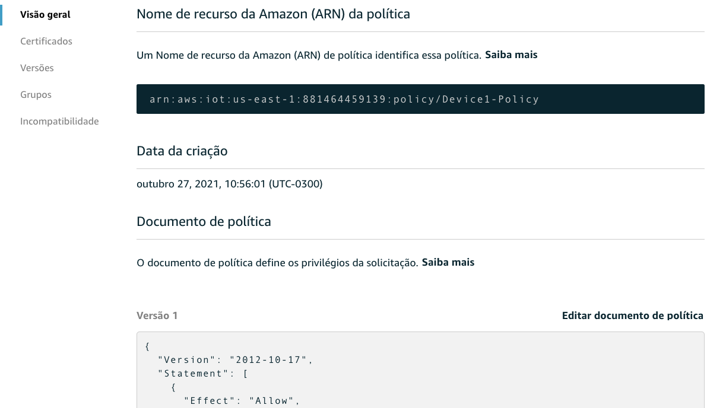
Task: Click the Nome de recurso da Amazon heading
Action: click(273, 14)
